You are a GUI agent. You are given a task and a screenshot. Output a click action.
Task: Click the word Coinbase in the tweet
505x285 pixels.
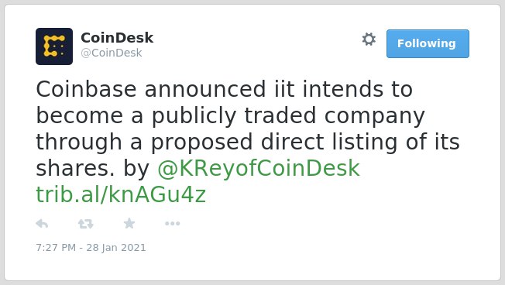click(86, 89)
